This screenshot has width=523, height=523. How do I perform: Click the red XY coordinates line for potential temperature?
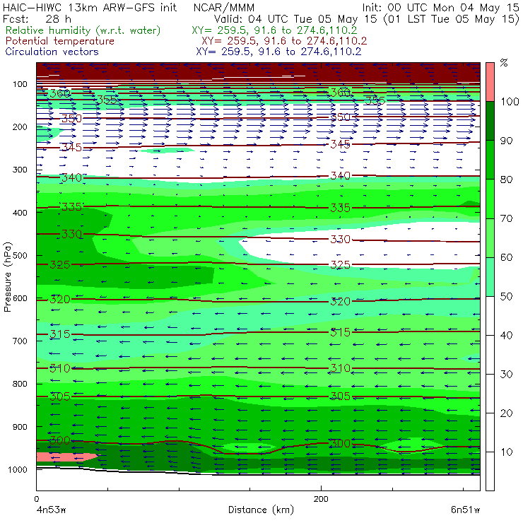284,41
